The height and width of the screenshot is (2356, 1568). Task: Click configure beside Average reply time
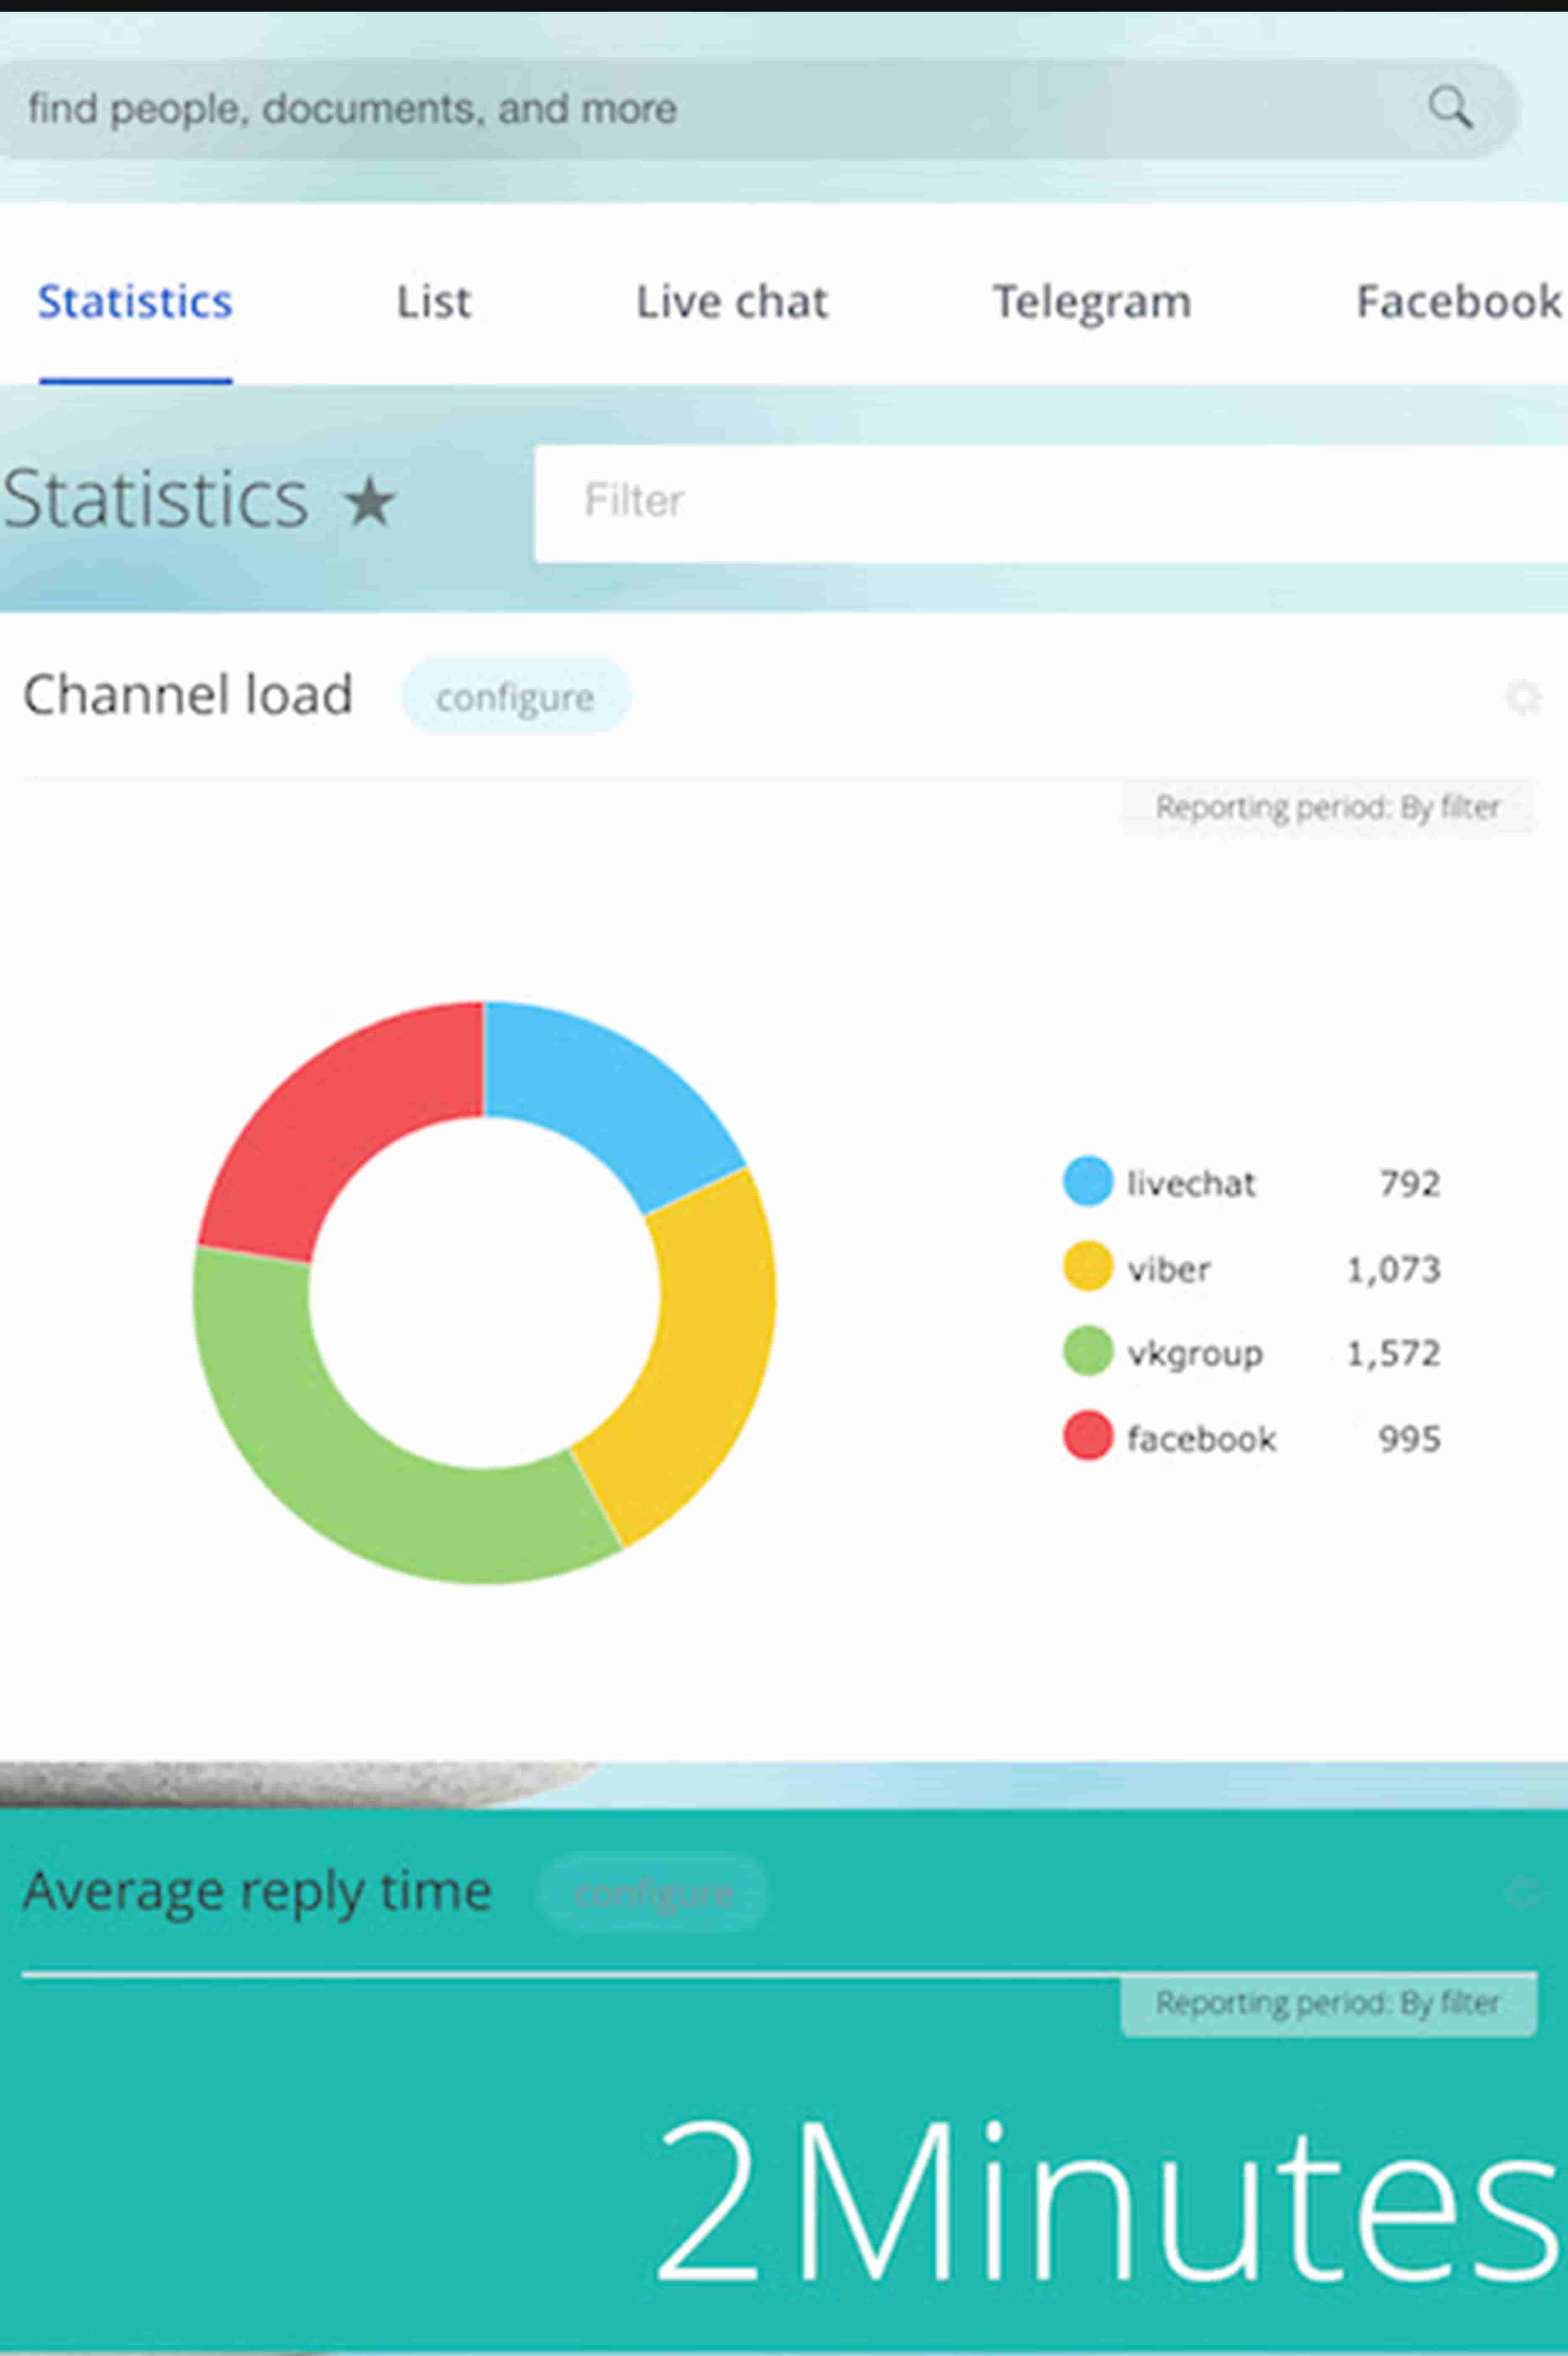653,1893
